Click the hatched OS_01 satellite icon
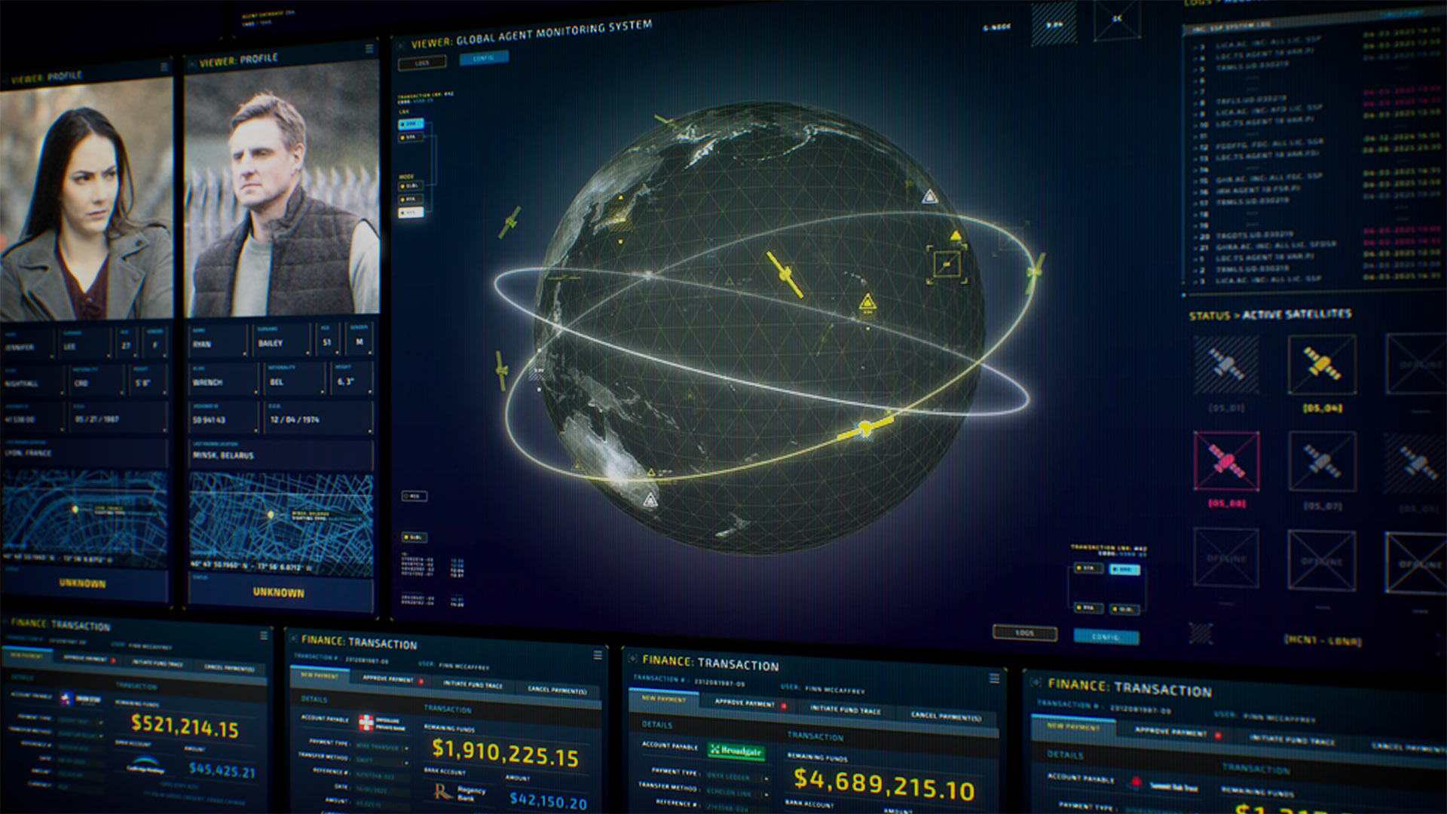The width and height of the screenshot is (1447, 814). click(1226, 365)
